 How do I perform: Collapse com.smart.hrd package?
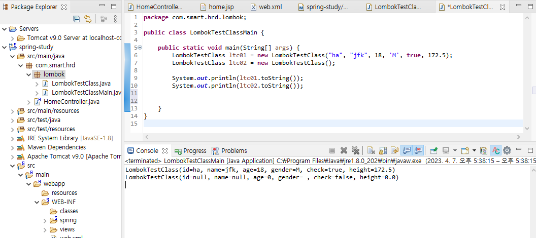(x=20, y=65)
